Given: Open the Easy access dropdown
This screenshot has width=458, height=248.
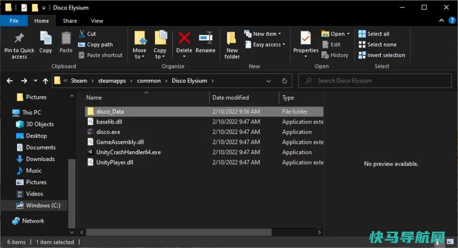Looking at the screenshot, I should pos(265,44).
